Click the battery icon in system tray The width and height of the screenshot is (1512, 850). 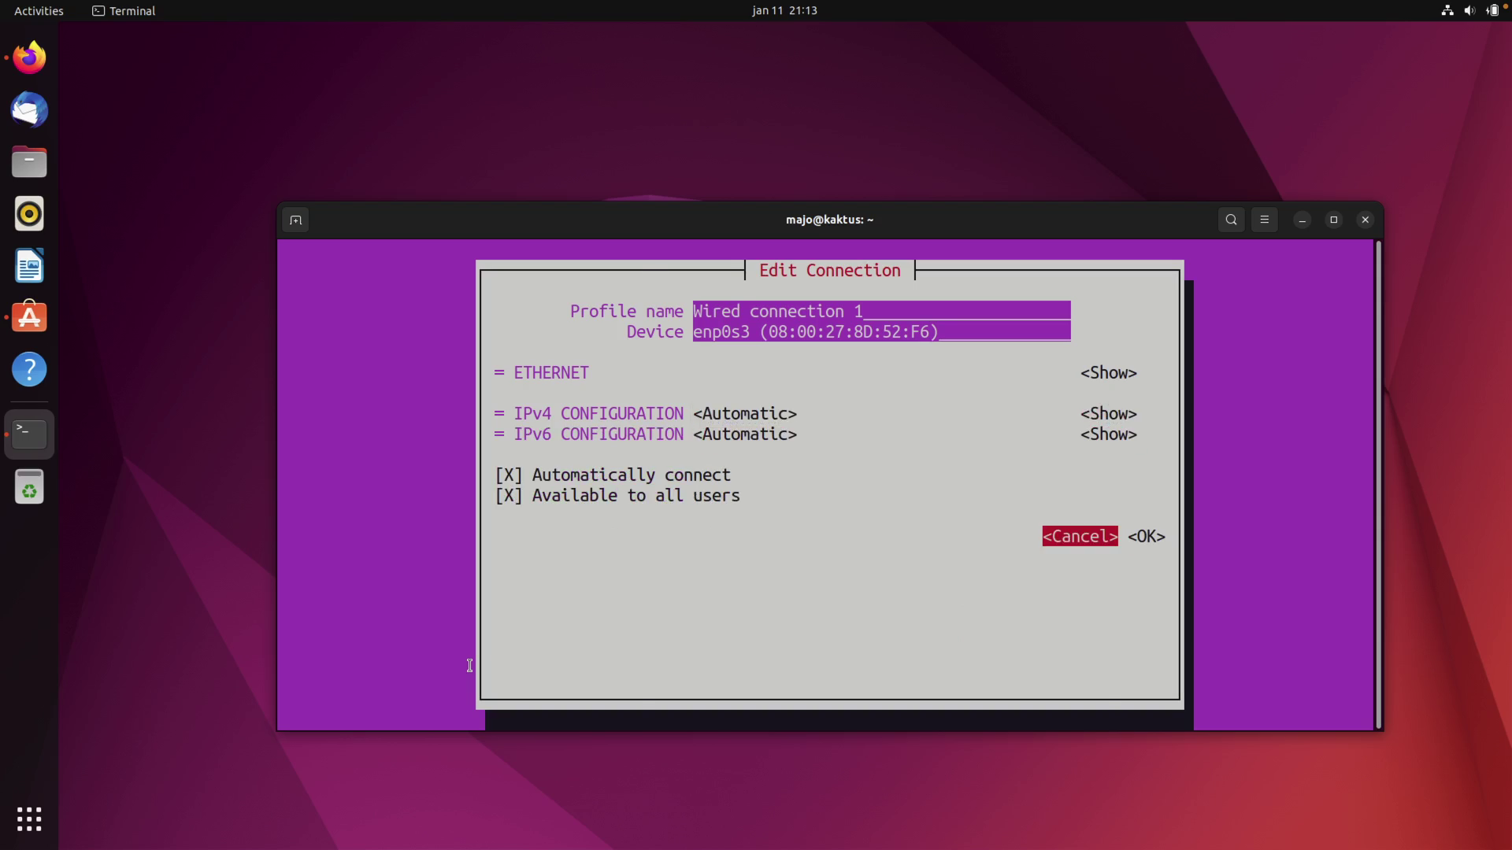click(1492, 11)
